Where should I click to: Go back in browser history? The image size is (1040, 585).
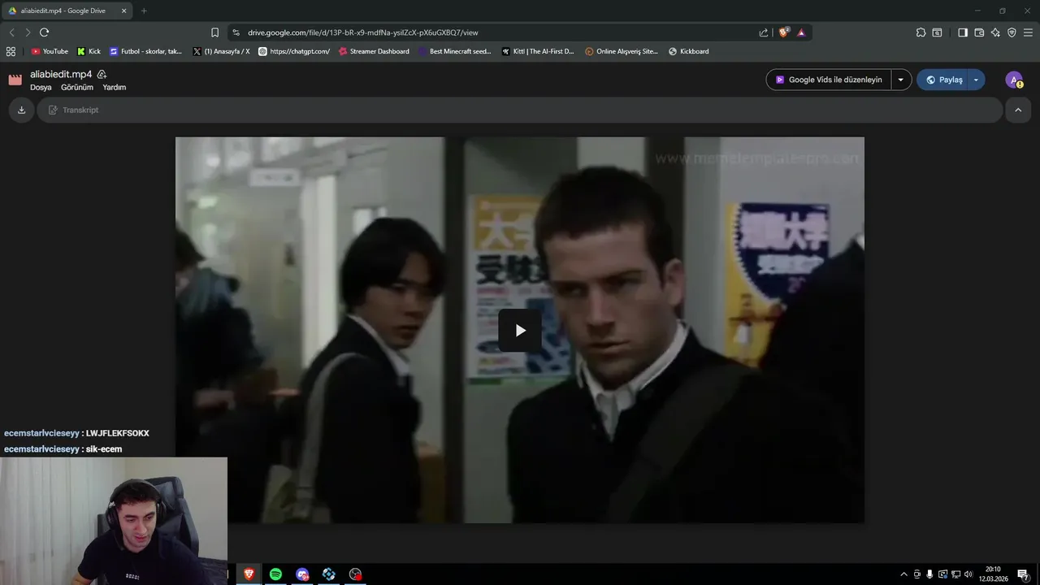(11, 32)
